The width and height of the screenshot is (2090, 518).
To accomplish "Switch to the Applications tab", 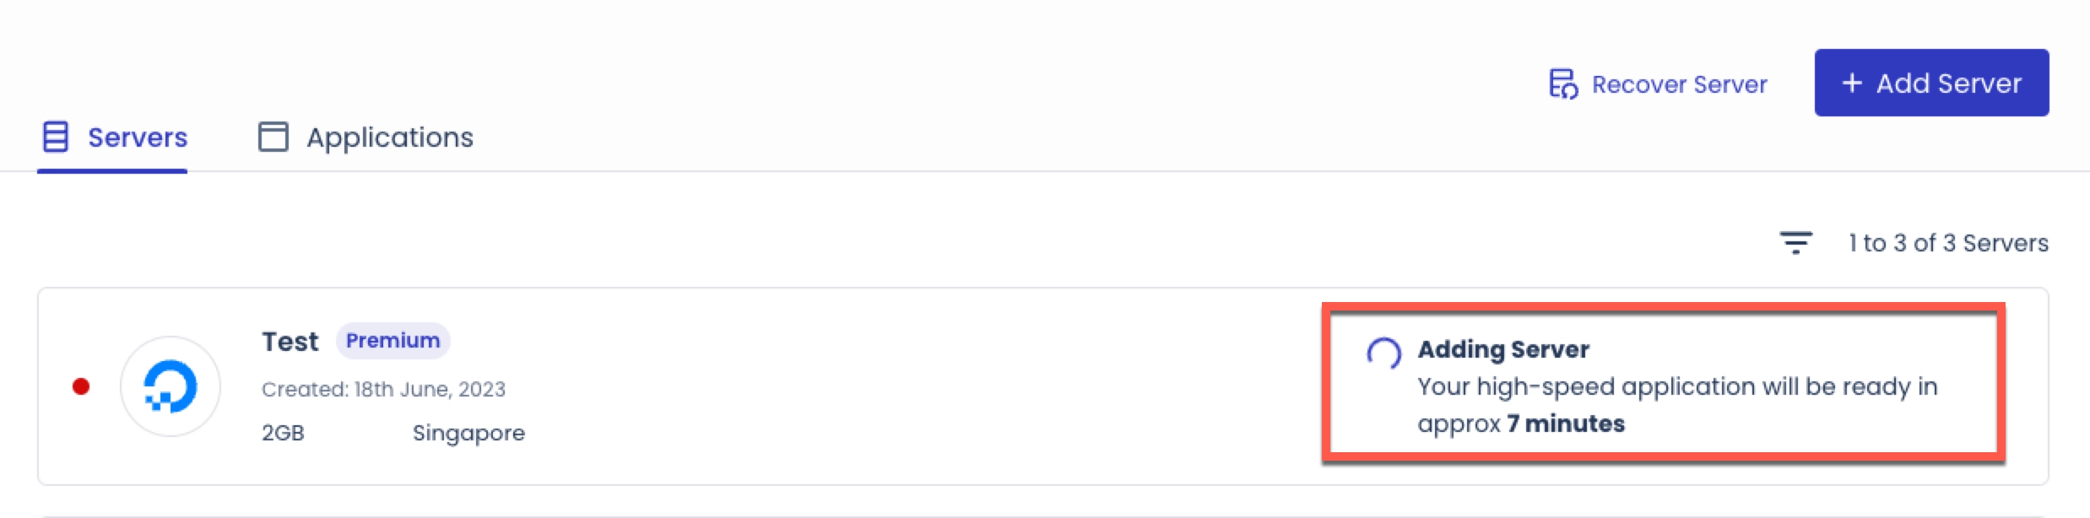I will click(x=390, y=137).
